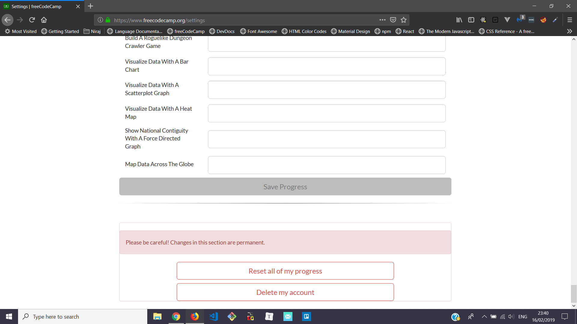577x324 pixels.
Task: Open the Font Awesome bookmark
Action: pyautogui.click(x=259, y=31)
